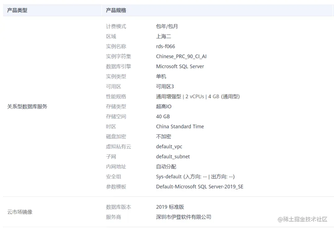The height and width of the screenshot is (229, 334).
Task: Select the 上海二 region value
Action: 163,36
